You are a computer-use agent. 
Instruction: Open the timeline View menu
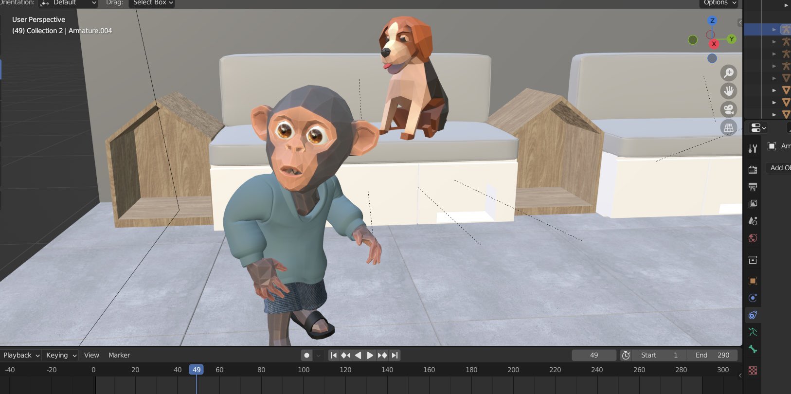pyautogui.click(x=91, y=355)
